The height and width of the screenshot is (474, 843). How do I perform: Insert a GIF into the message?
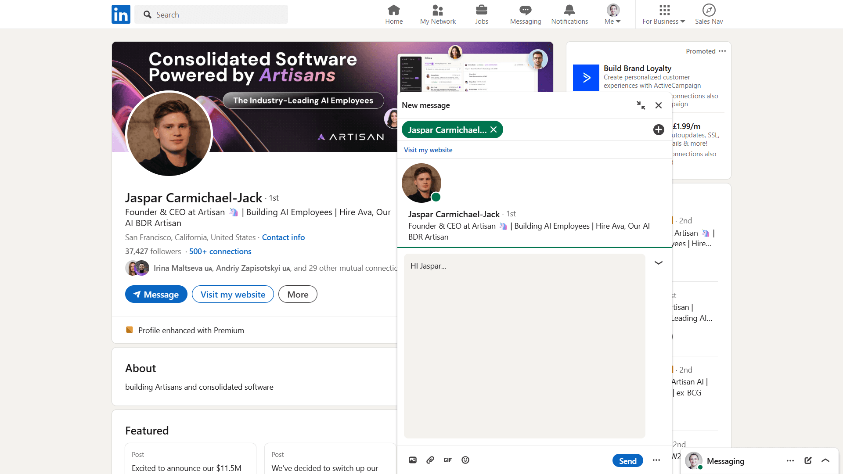pos(448,460)
